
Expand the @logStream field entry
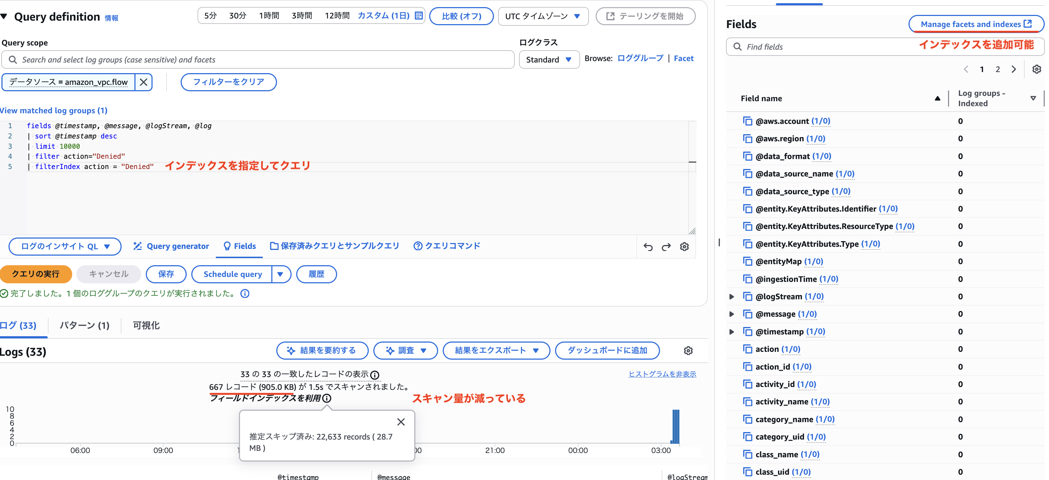pyautogui.click(x=731, y=296)
